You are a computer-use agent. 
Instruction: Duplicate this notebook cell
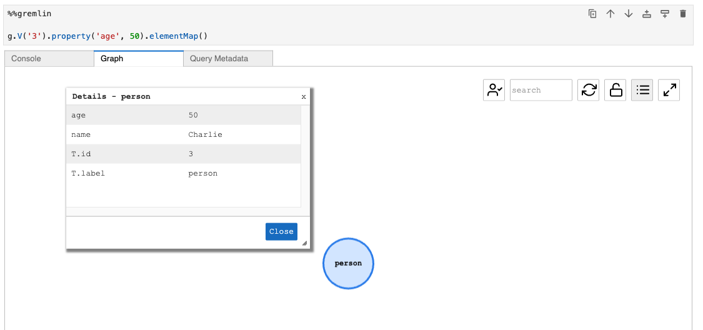pyautogui.click(x=592, y=14)
